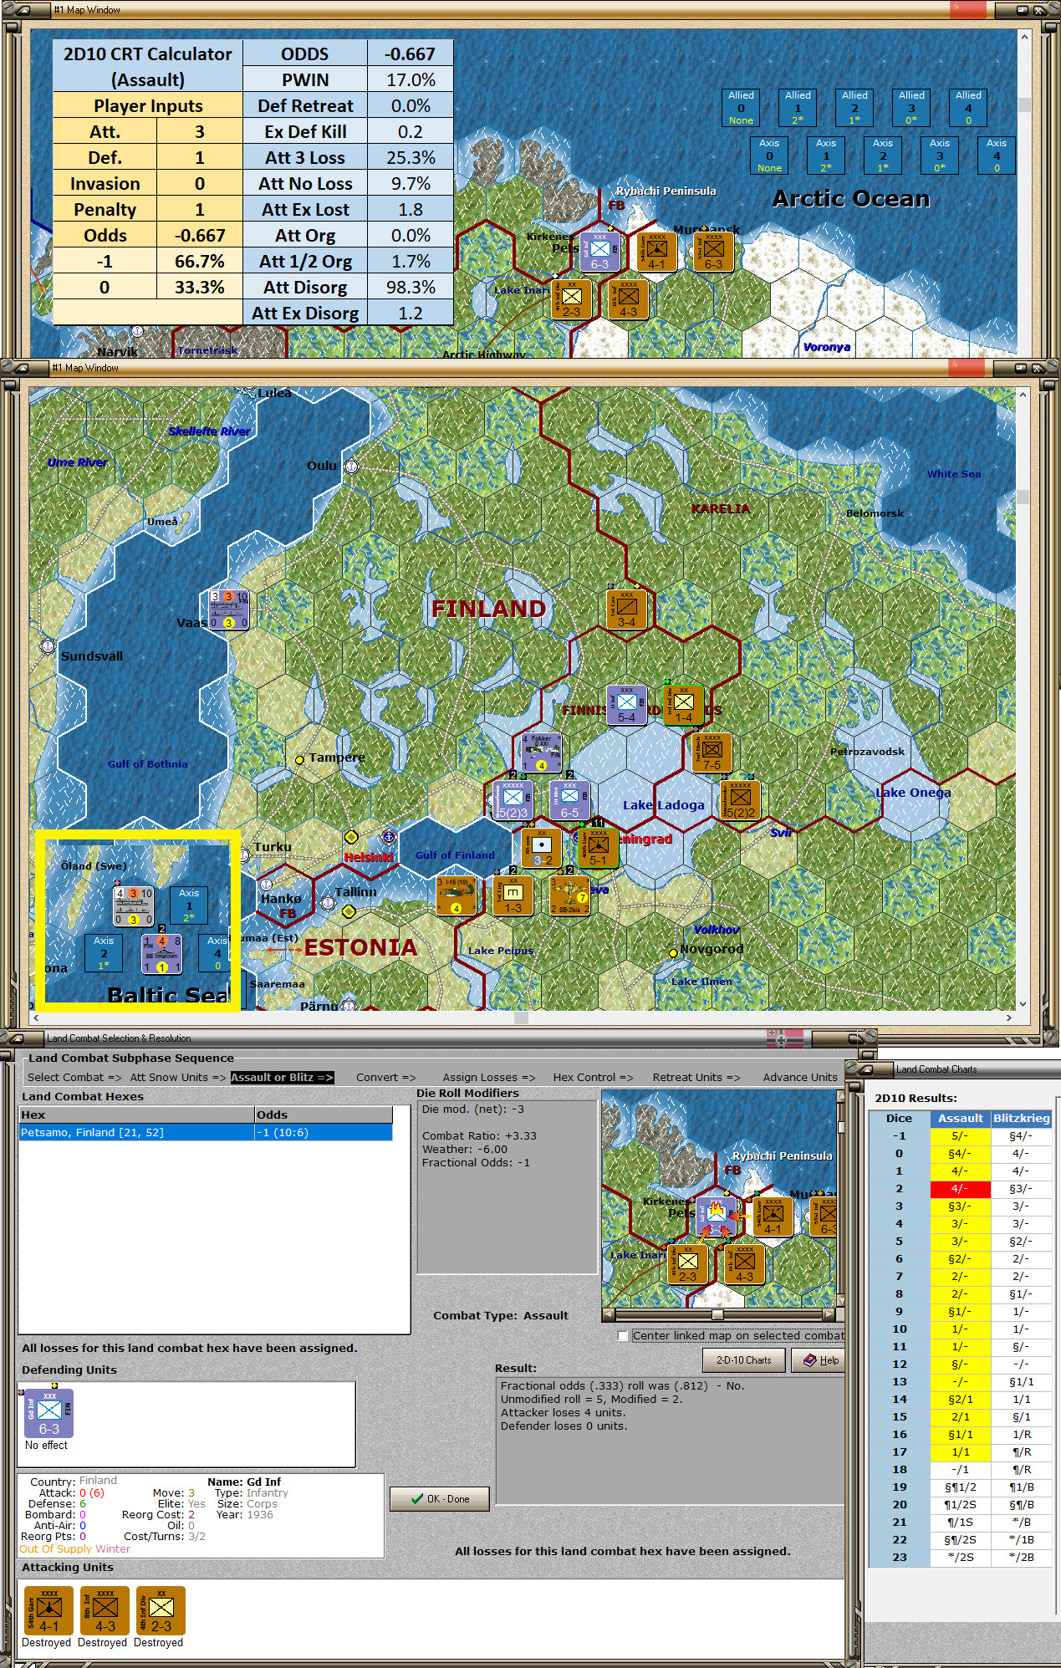Click the scroll-up arrow of the top map window
The width and height of the screenshot is (1061, 1668).
click(x=1023, y=37)
